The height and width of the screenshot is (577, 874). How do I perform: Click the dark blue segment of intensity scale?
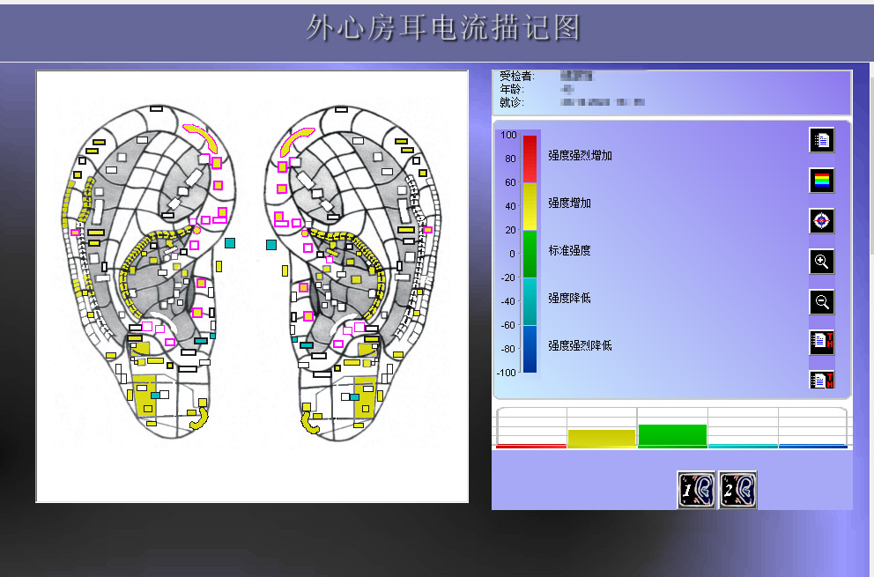pos(530,349)
